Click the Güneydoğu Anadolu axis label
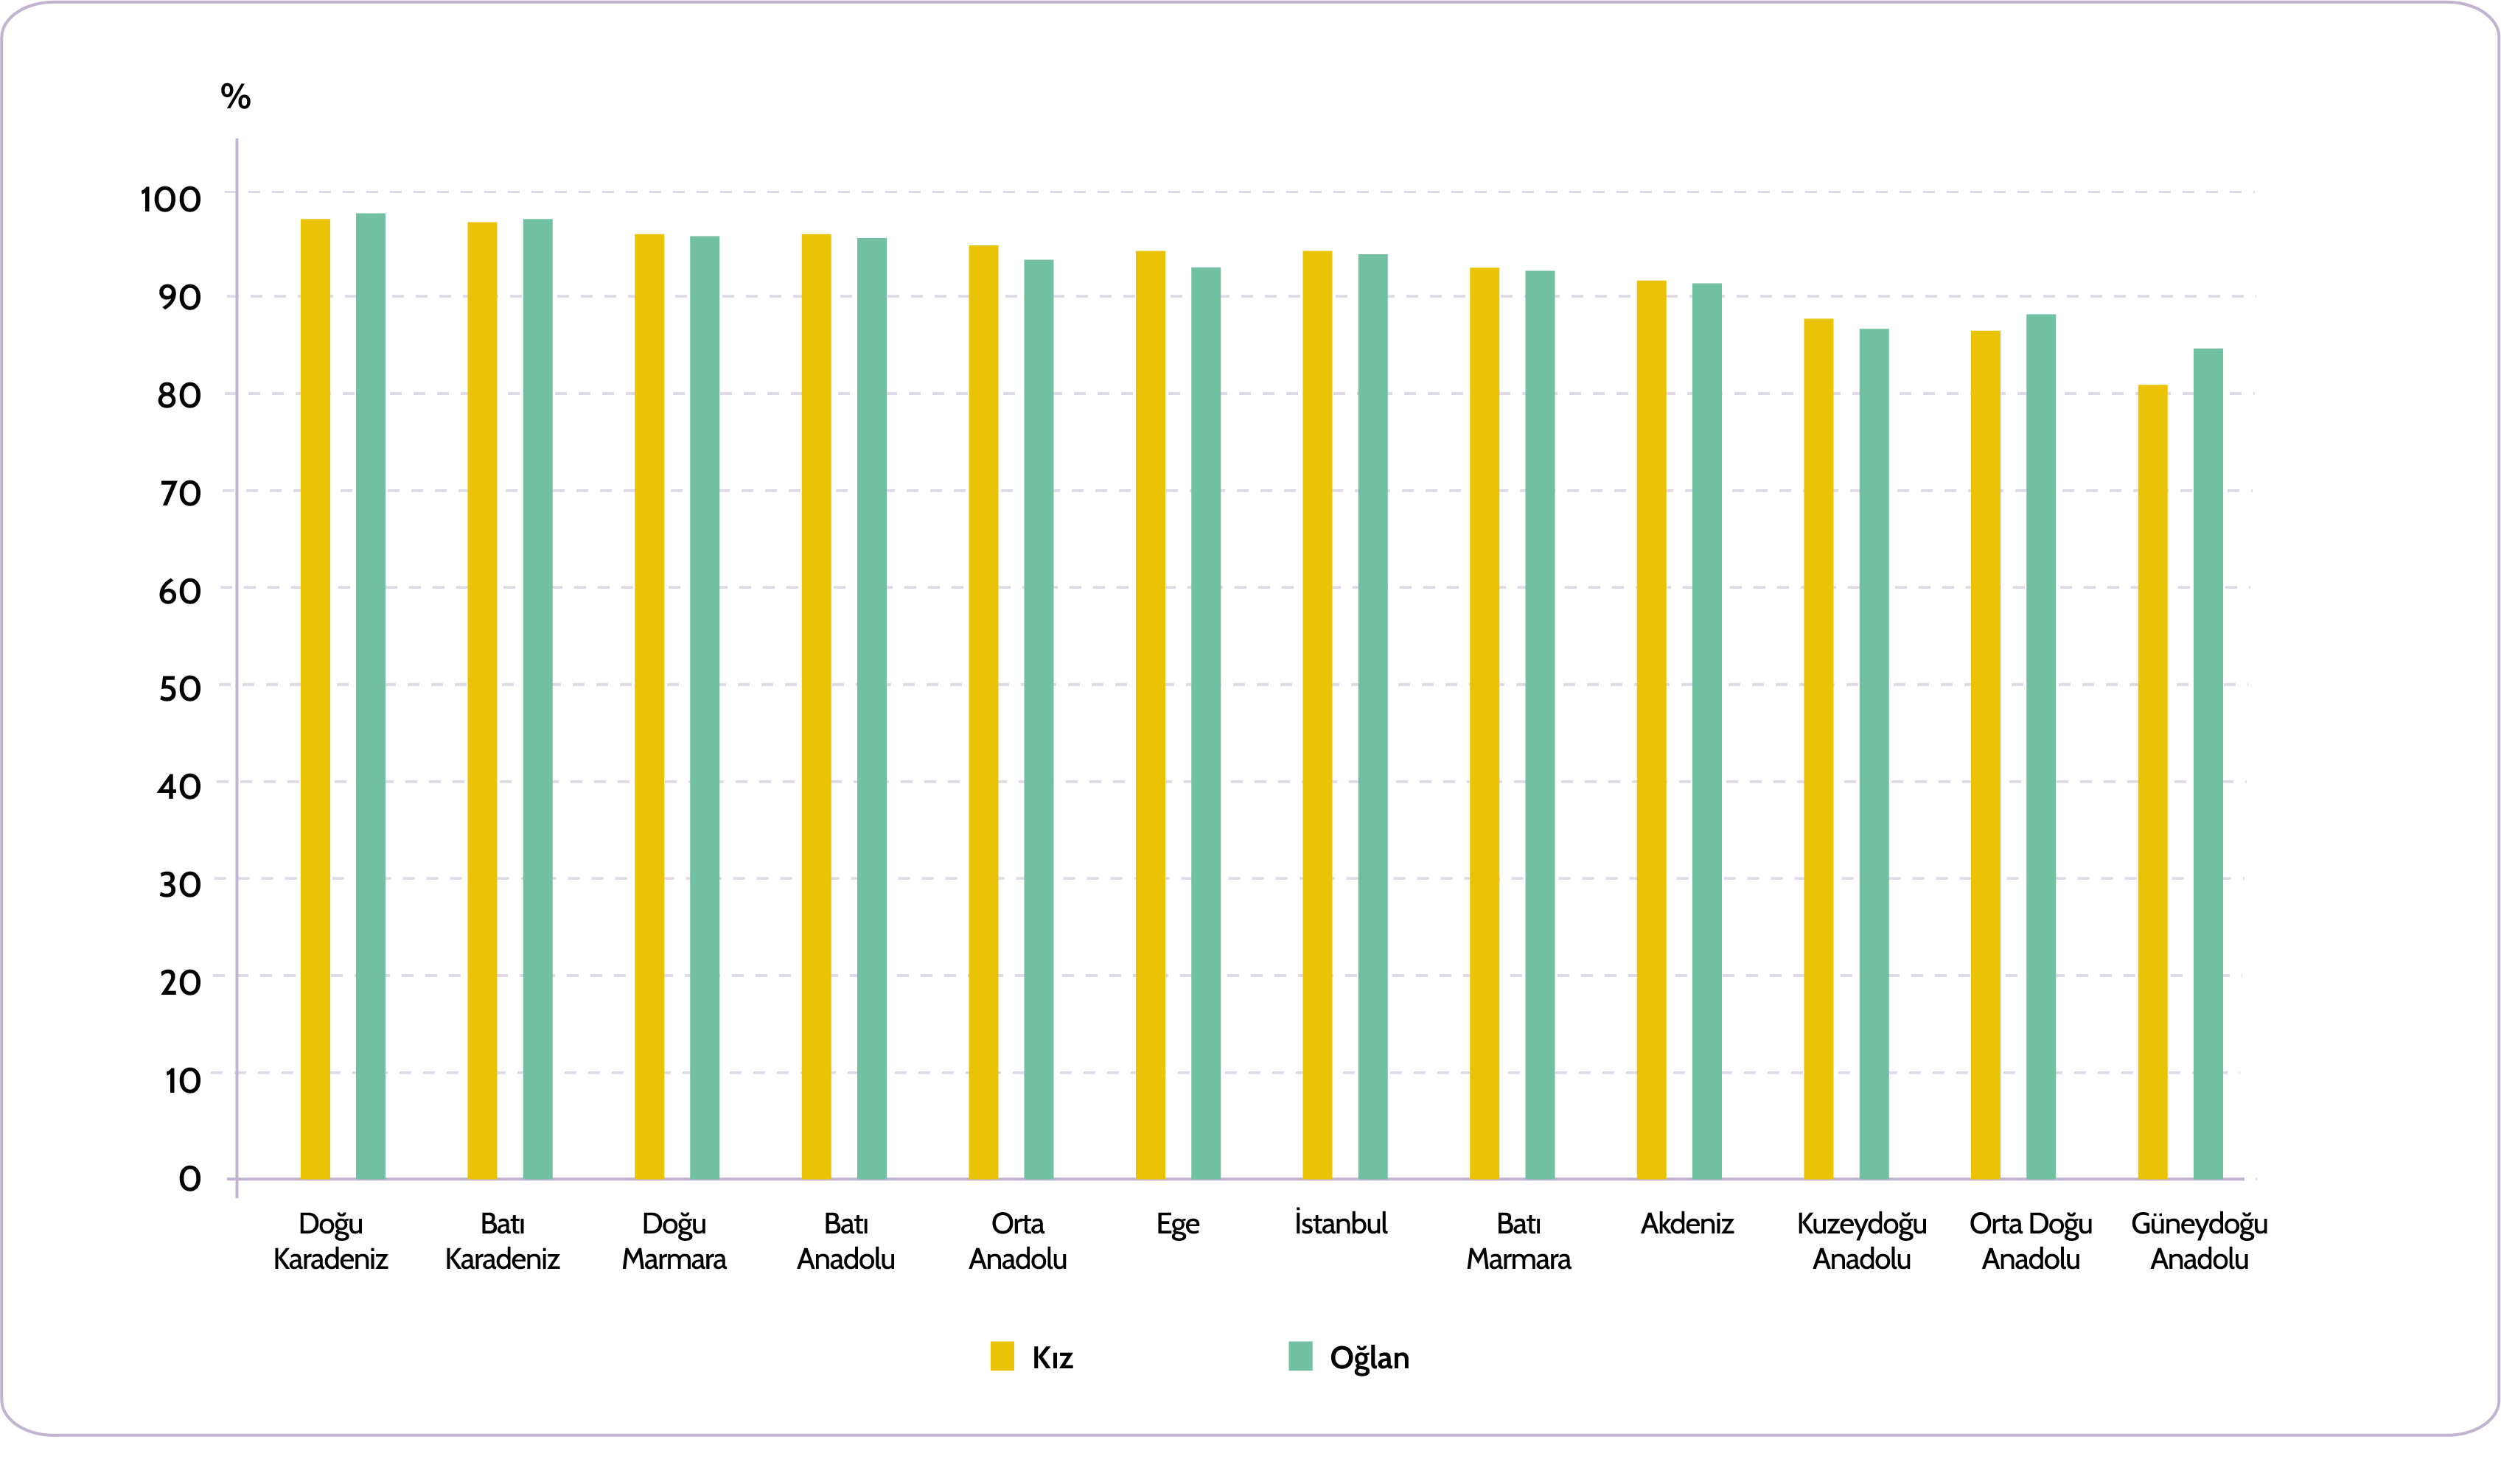2501x1484 pixels. tap(2199, 1241)
